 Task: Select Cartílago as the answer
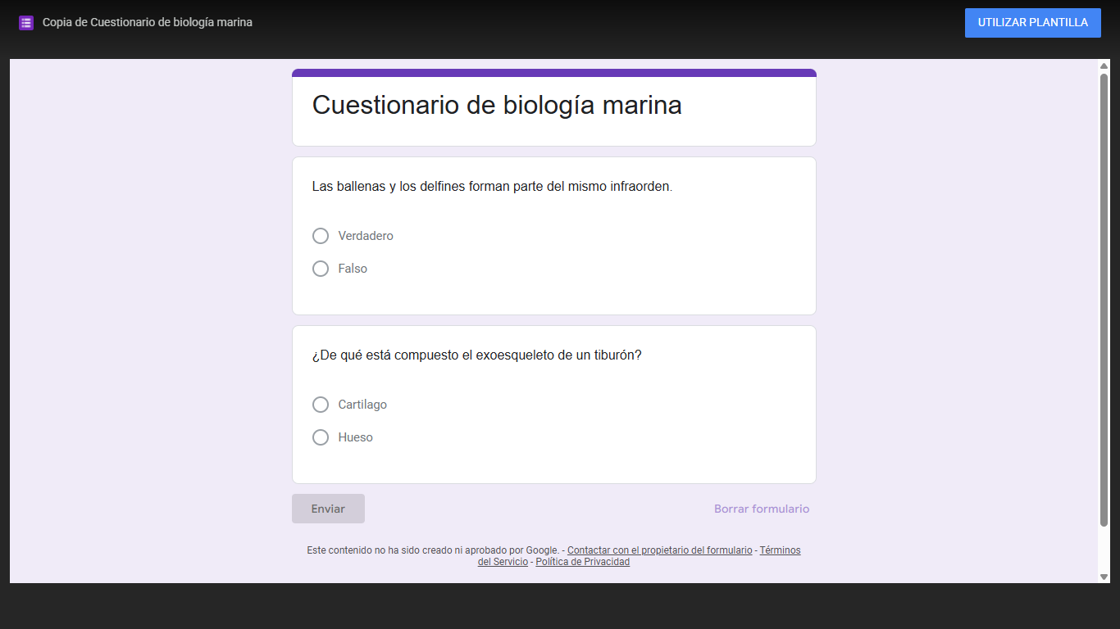point(321,405)
